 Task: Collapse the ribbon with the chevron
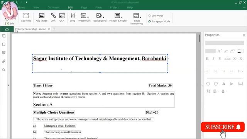pos(244,7)
